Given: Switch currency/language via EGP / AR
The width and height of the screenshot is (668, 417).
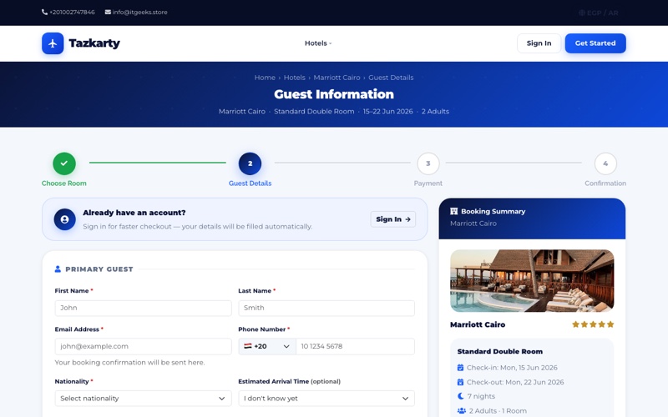Looking at the screenshot, I should 599,13.
